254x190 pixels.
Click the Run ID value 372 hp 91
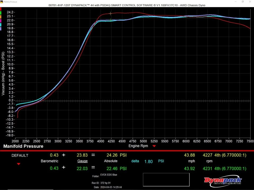coord(106,183)
